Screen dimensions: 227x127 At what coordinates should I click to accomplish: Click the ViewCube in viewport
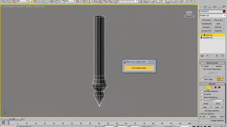189,14
